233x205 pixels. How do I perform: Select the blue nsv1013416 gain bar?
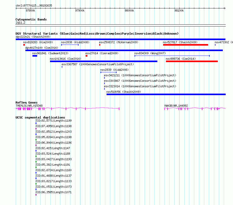104,61
